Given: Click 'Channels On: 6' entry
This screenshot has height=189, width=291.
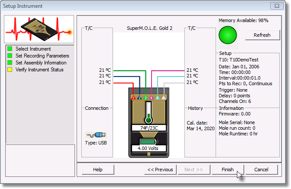Looking at the screenshot, I should coord(235,101).
